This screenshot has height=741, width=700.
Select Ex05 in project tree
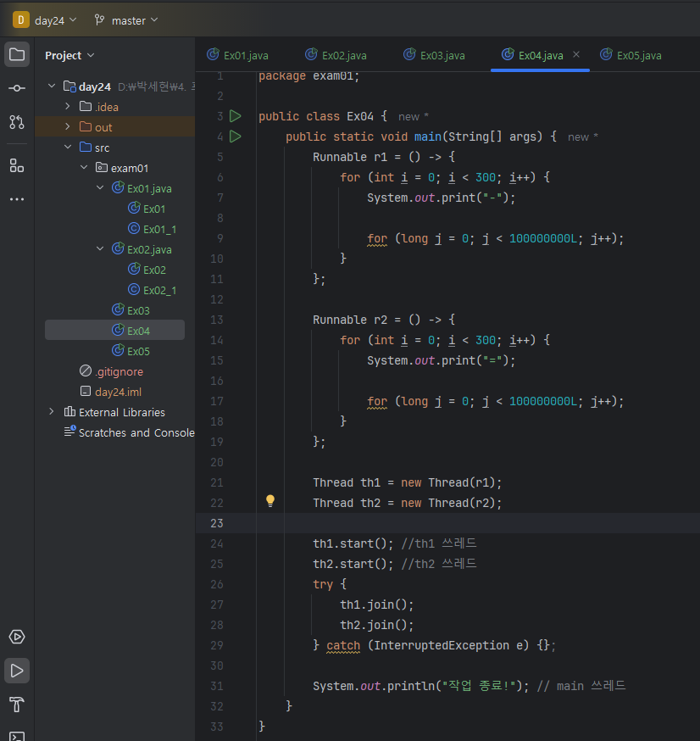(x=131, y=351)
